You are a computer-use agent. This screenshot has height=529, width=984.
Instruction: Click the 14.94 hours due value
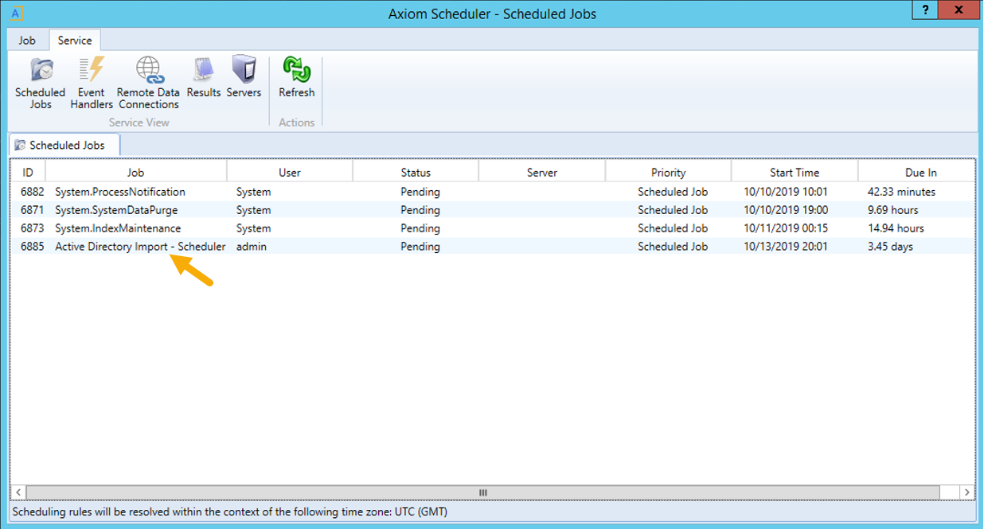[x=896, y=228]
